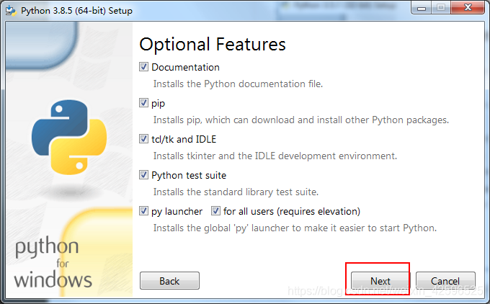
Task: Close the Python 3.8.5 Setup window
Action: click(x=468, y=7)
